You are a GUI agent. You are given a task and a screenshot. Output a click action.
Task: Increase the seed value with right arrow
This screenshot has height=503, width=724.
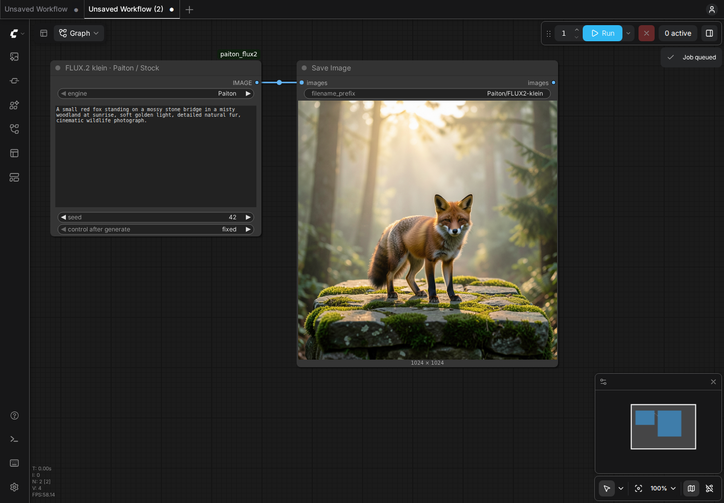pos(248,217)
